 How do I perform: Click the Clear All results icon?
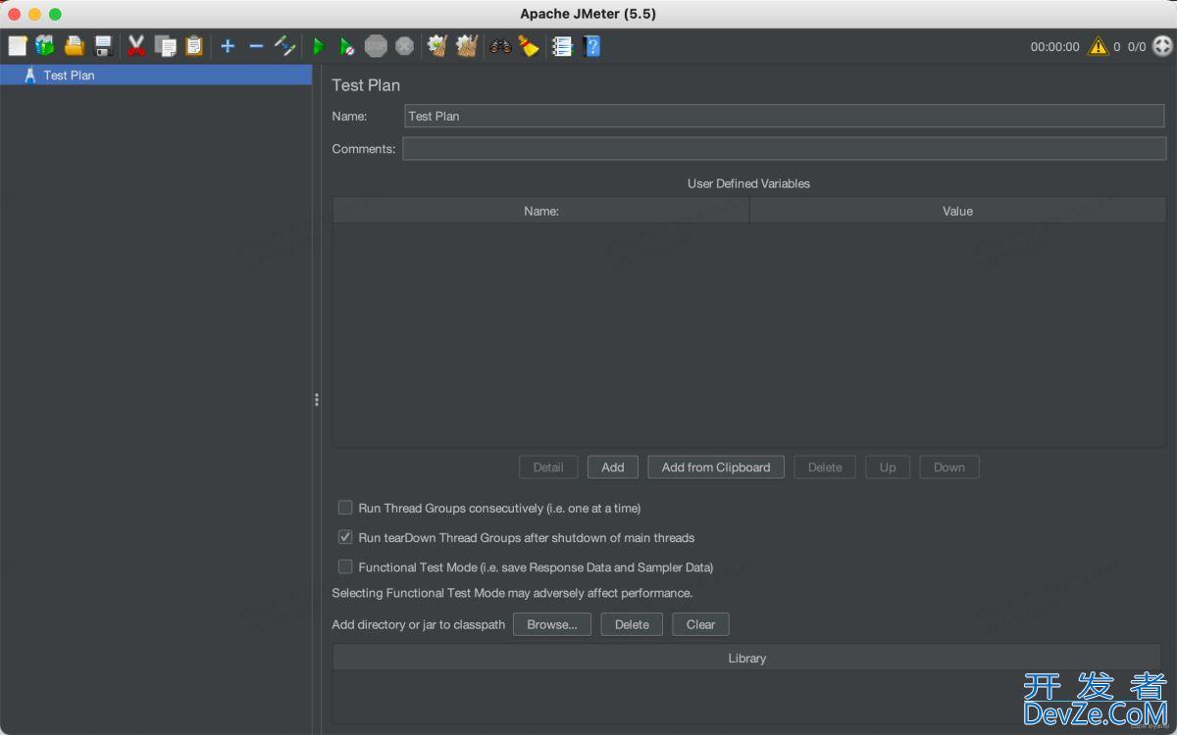(x=467, y=46)
